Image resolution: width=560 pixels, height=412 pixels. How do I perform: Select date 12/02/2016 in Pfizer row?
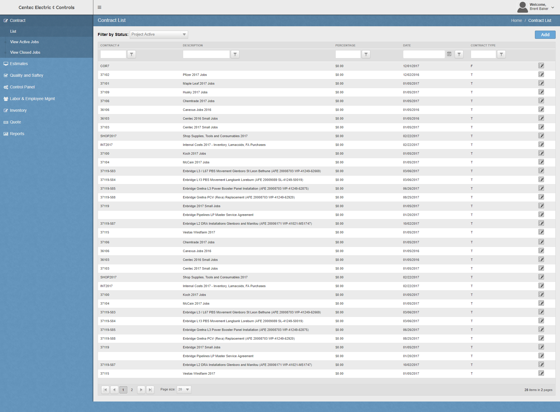pyautogui.click(x=411, y=75)
